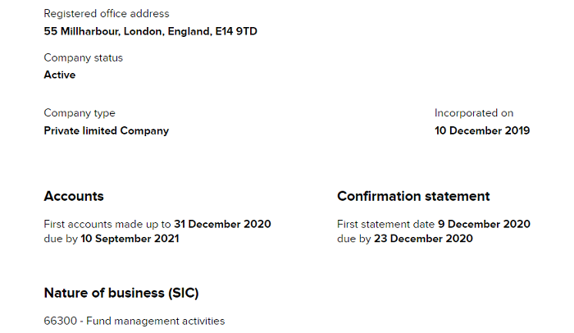Viewport: 574px width, 333px height.
Task: Click the Accounts section heading
Action: tap(74, 197)
